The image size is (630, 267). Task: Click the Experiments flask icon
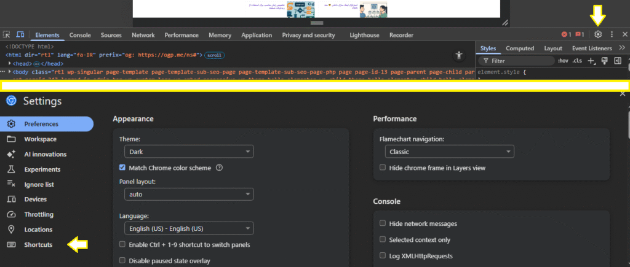pos(11,169)
